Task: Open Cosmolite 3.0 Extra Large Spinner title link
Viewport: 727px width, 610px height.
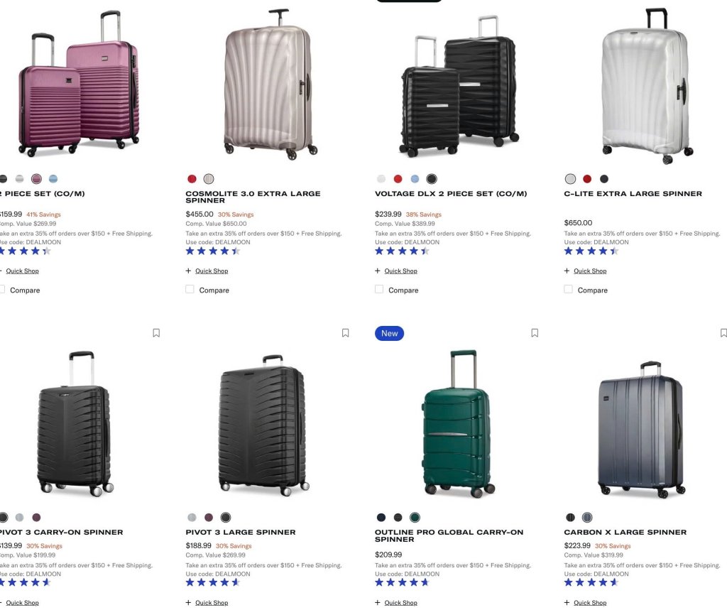Action: [x=253, y=197]
